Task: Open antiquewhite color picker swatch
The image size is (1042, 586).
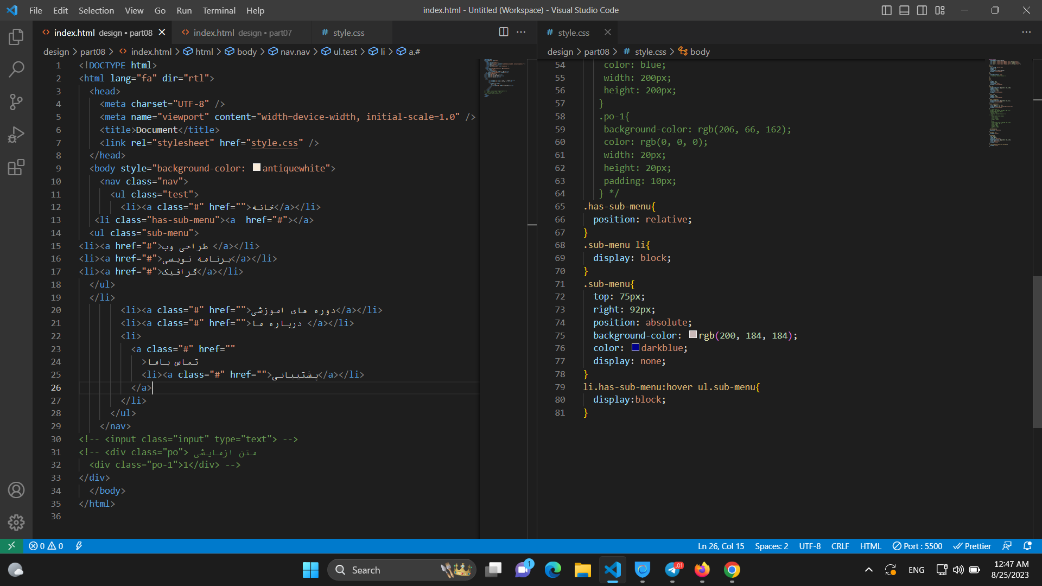Action: point(257,167)
